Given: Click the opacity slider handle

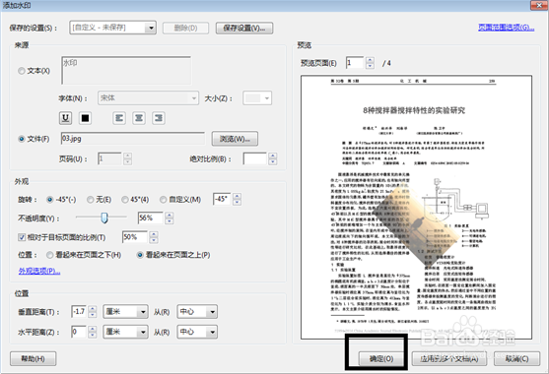Looking at the screenshot, I should pos(104,218).
